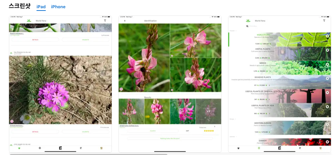The width and height of the screenshot is (335, 155).
Task: Tap DETAILS under the Primula farinosa post
Action: (x=35, y=132)
